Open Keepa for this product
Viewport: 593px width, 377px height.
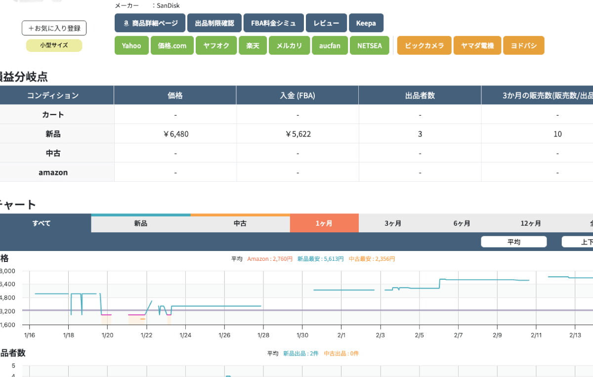(x=366, y=23)
